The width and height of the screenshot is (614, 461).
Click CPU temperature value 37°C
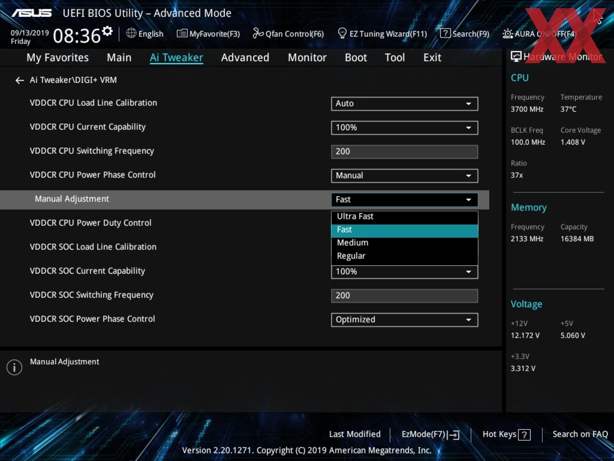pyautogui.click(x=568, y=109)
